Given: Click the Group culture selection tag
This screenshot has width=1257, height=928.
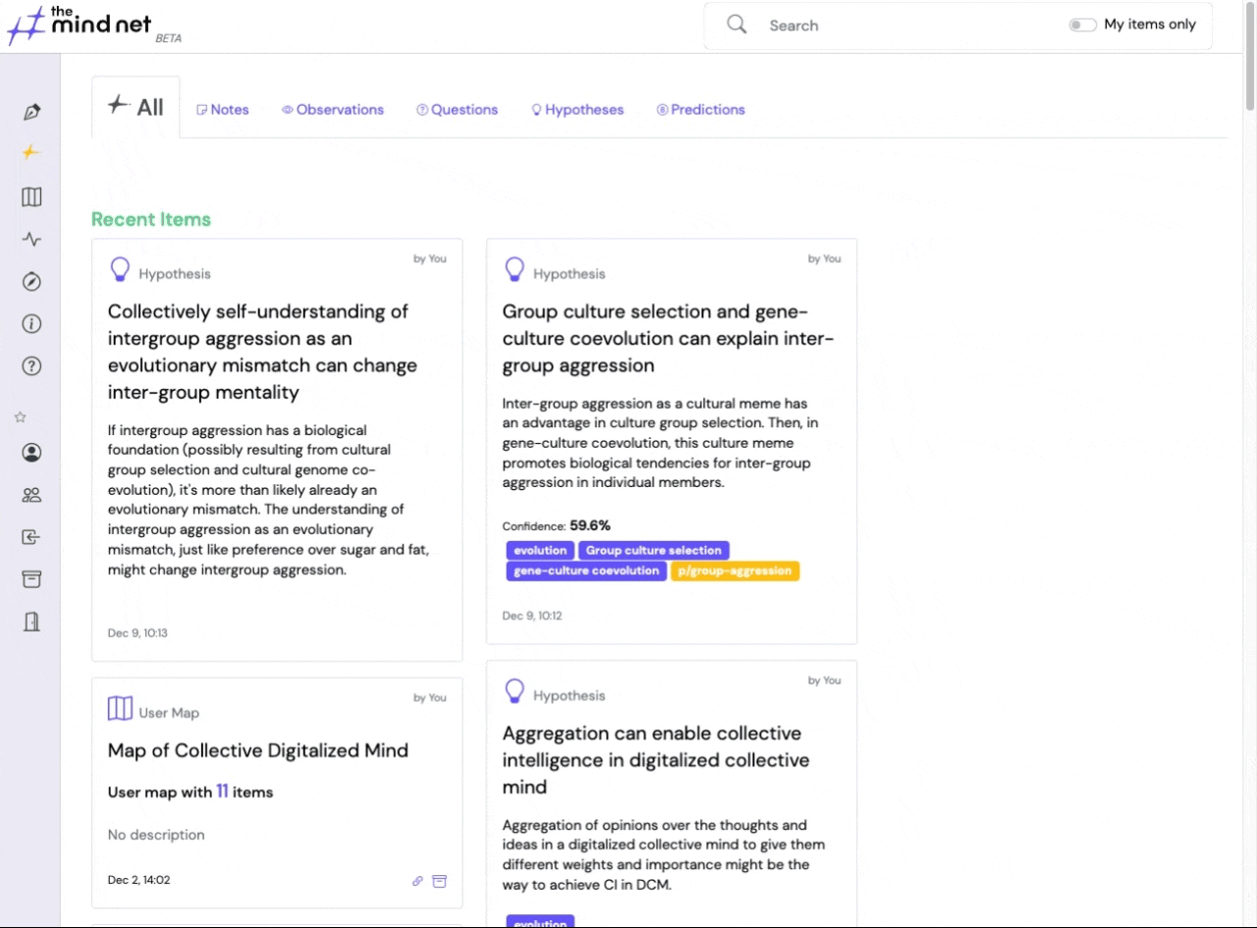Looking at the screenshot, I should tap(654, 551).
